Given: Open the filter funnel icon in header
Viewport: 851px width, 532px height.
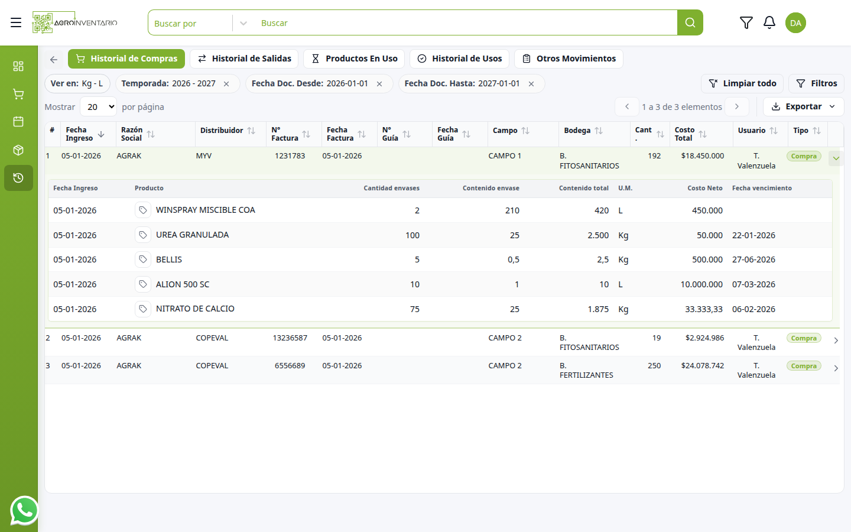Looking at the screenshot, I should 746,22.
